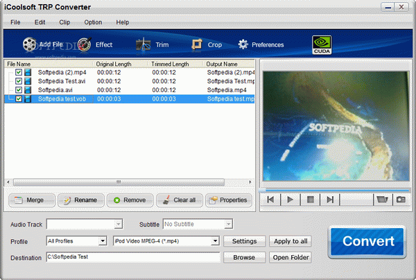The width and height of the screenshot is (416, 280).
Task: Click the scroll left arrow of the file list
Action: pos(8,182)
